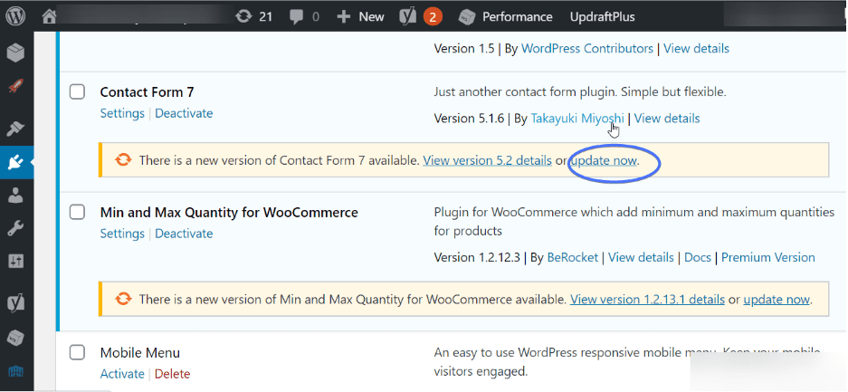Open the Tools wrench icon in sidebar

tap(16, 229)
